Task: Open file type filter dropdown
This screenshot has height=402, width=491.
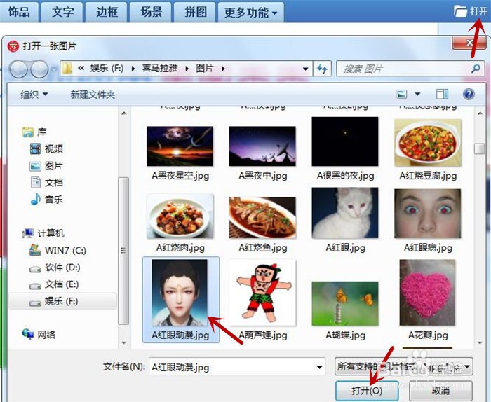Action: [x=467, y=367]
